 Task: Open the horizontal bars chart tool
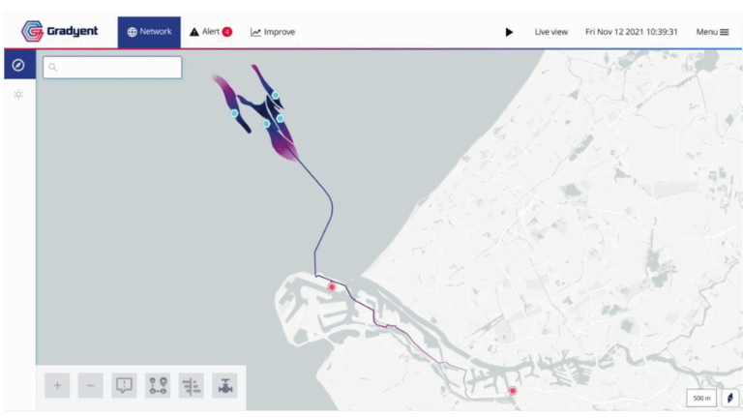click(192, 385)
